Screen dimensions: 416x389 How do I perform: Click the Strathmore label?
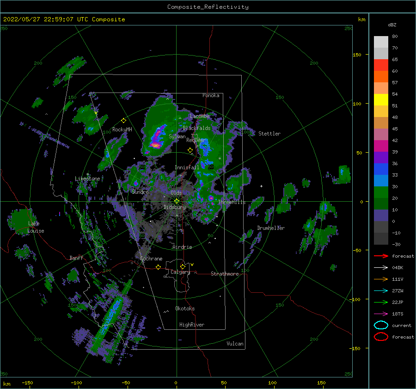[225, 274]
